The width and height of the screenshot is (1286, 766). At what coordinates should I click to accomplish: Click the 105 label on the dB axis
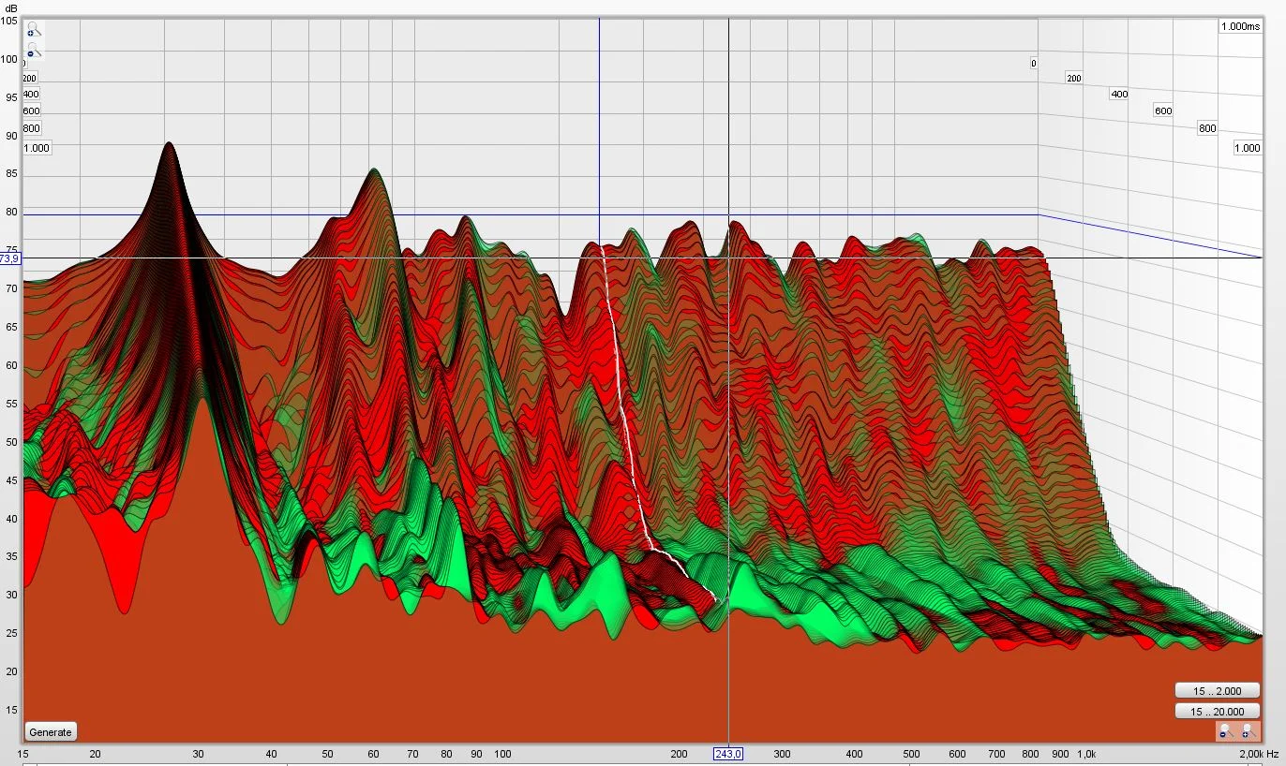[x=9, y=21]
